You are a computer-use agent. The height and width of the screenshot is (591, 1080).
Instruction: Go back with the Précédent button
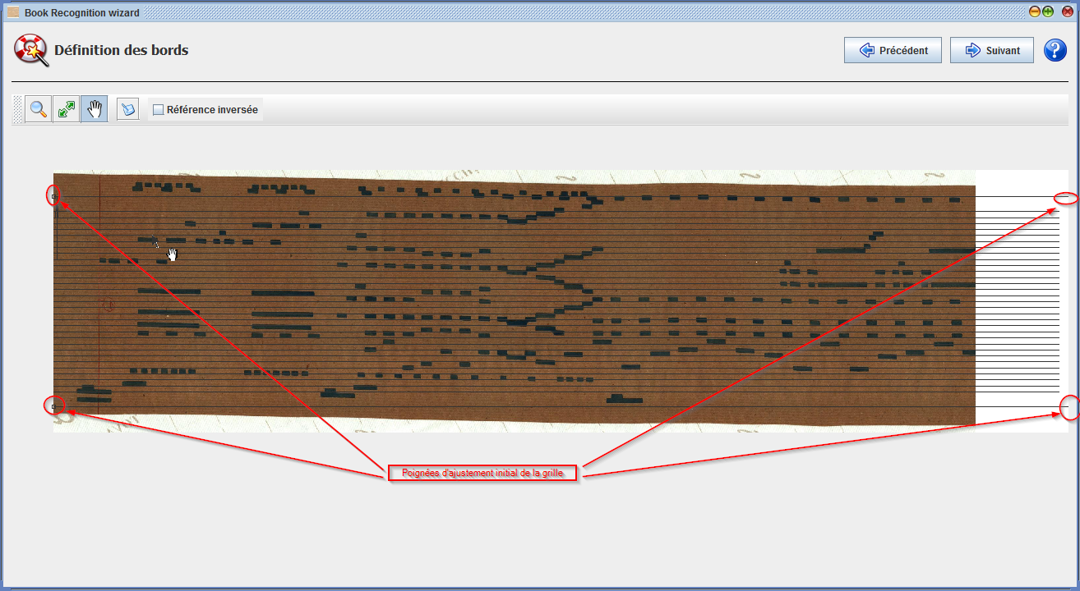coord(893,50)
